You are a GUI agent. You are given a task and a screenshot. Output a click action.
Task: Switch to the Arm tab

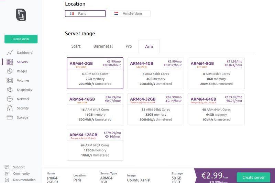click(149, 46)
